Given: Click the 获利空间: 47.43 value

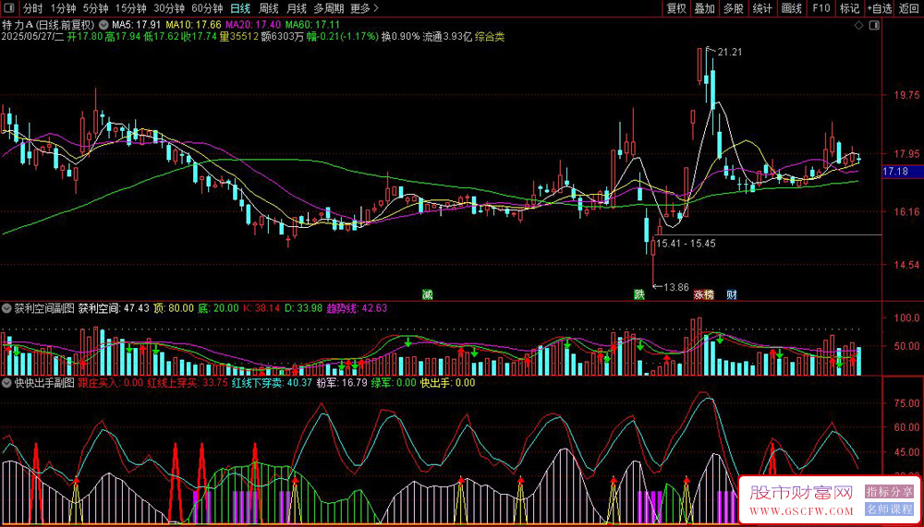Looking at the screenshot, I should (x=114, y=307).
